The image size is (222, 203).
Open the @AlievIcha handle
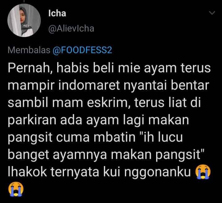pos(71,28)
